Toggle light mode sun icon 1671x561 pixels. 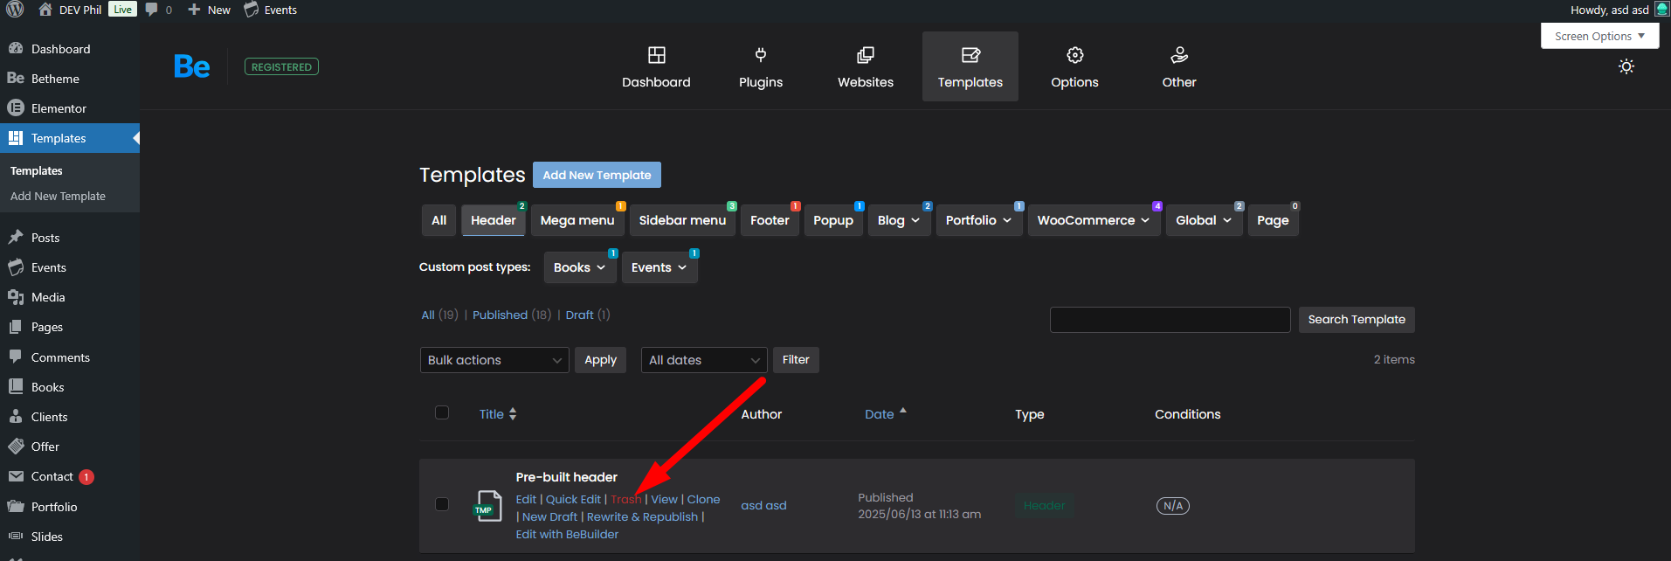tap(1626, 66)
